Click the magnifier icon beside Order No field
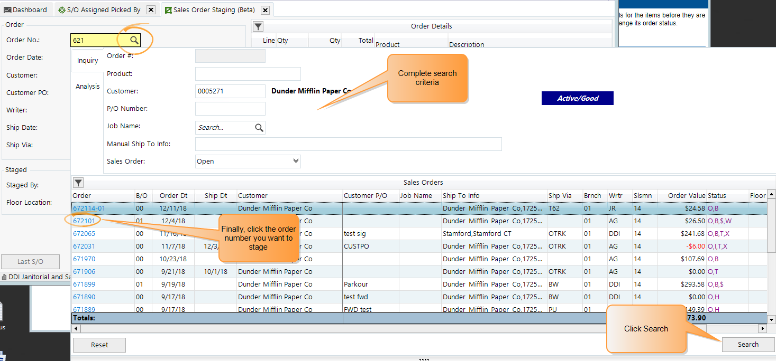Screen dimensions: 776x361 click(134, 40)
